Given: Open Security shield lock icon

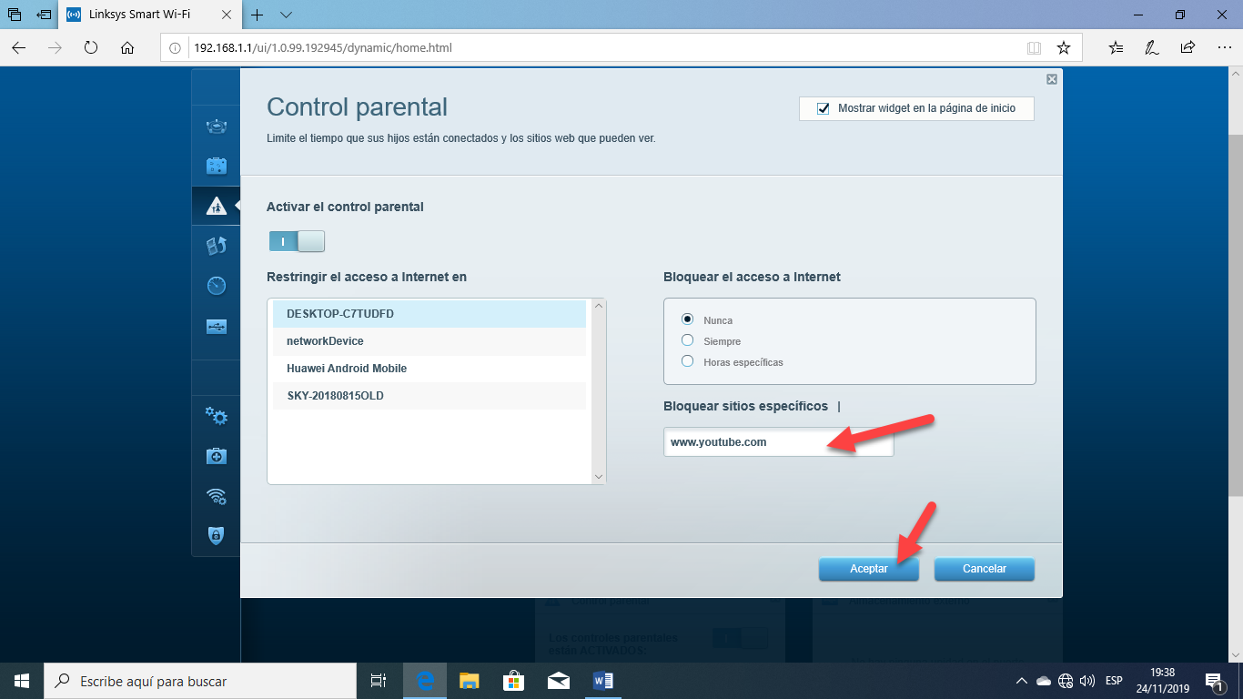Looking at the screenshot, I should (x=216, y=535).
